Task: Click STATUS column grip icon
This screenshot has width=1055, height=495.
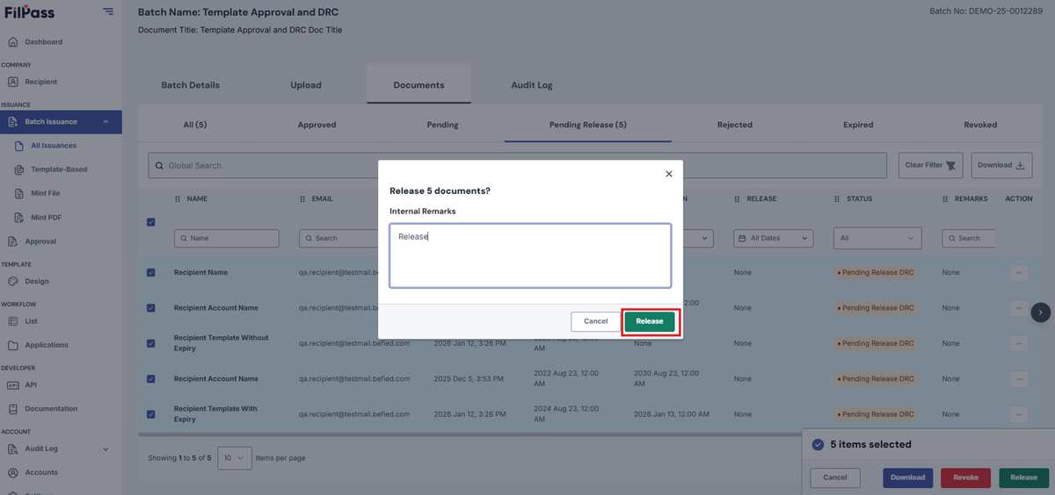Action: [838, 199]
